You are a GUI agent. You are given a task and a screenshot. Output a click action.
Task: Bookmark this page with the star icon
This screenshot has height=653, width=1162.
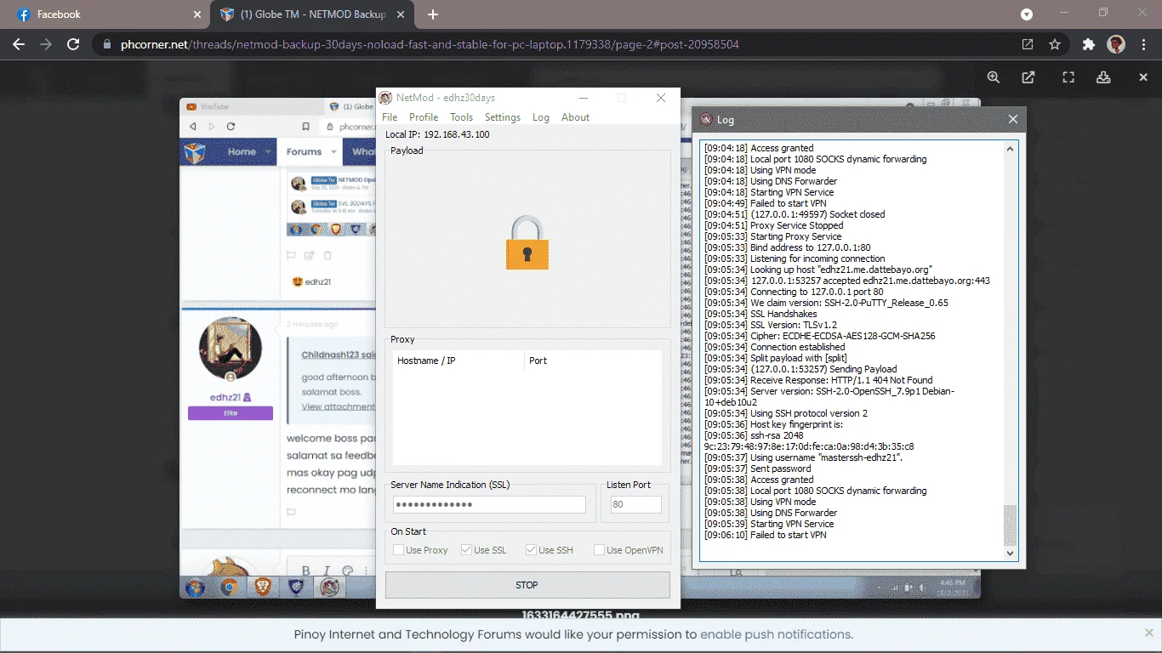coord(1055,44)
